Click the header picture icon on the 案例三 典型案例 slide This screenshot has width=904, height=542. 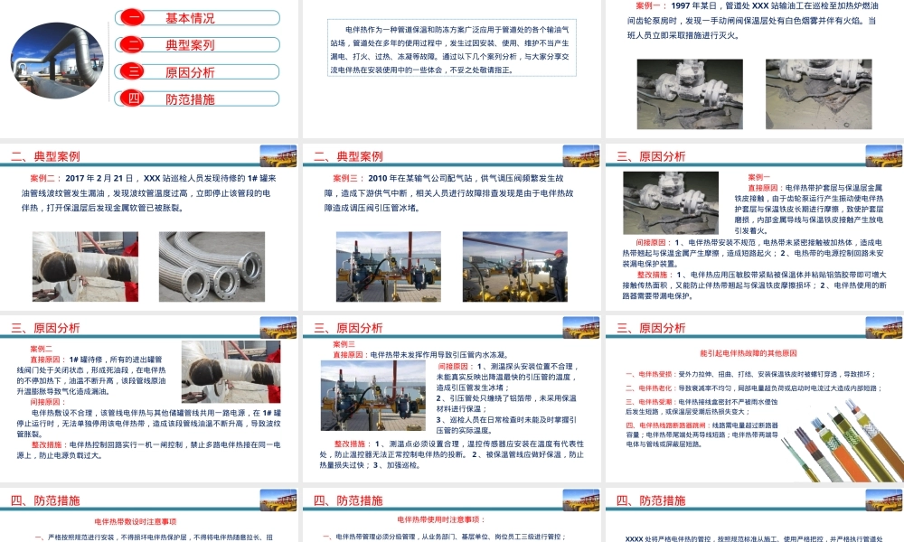581,155
